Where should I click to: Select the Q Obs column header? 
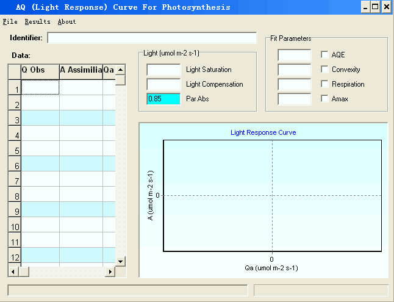click(x=40, y=71)
